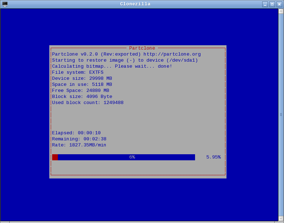Minimize the Clonezilla window
The image size is (284, 223).
coord(265,4)
